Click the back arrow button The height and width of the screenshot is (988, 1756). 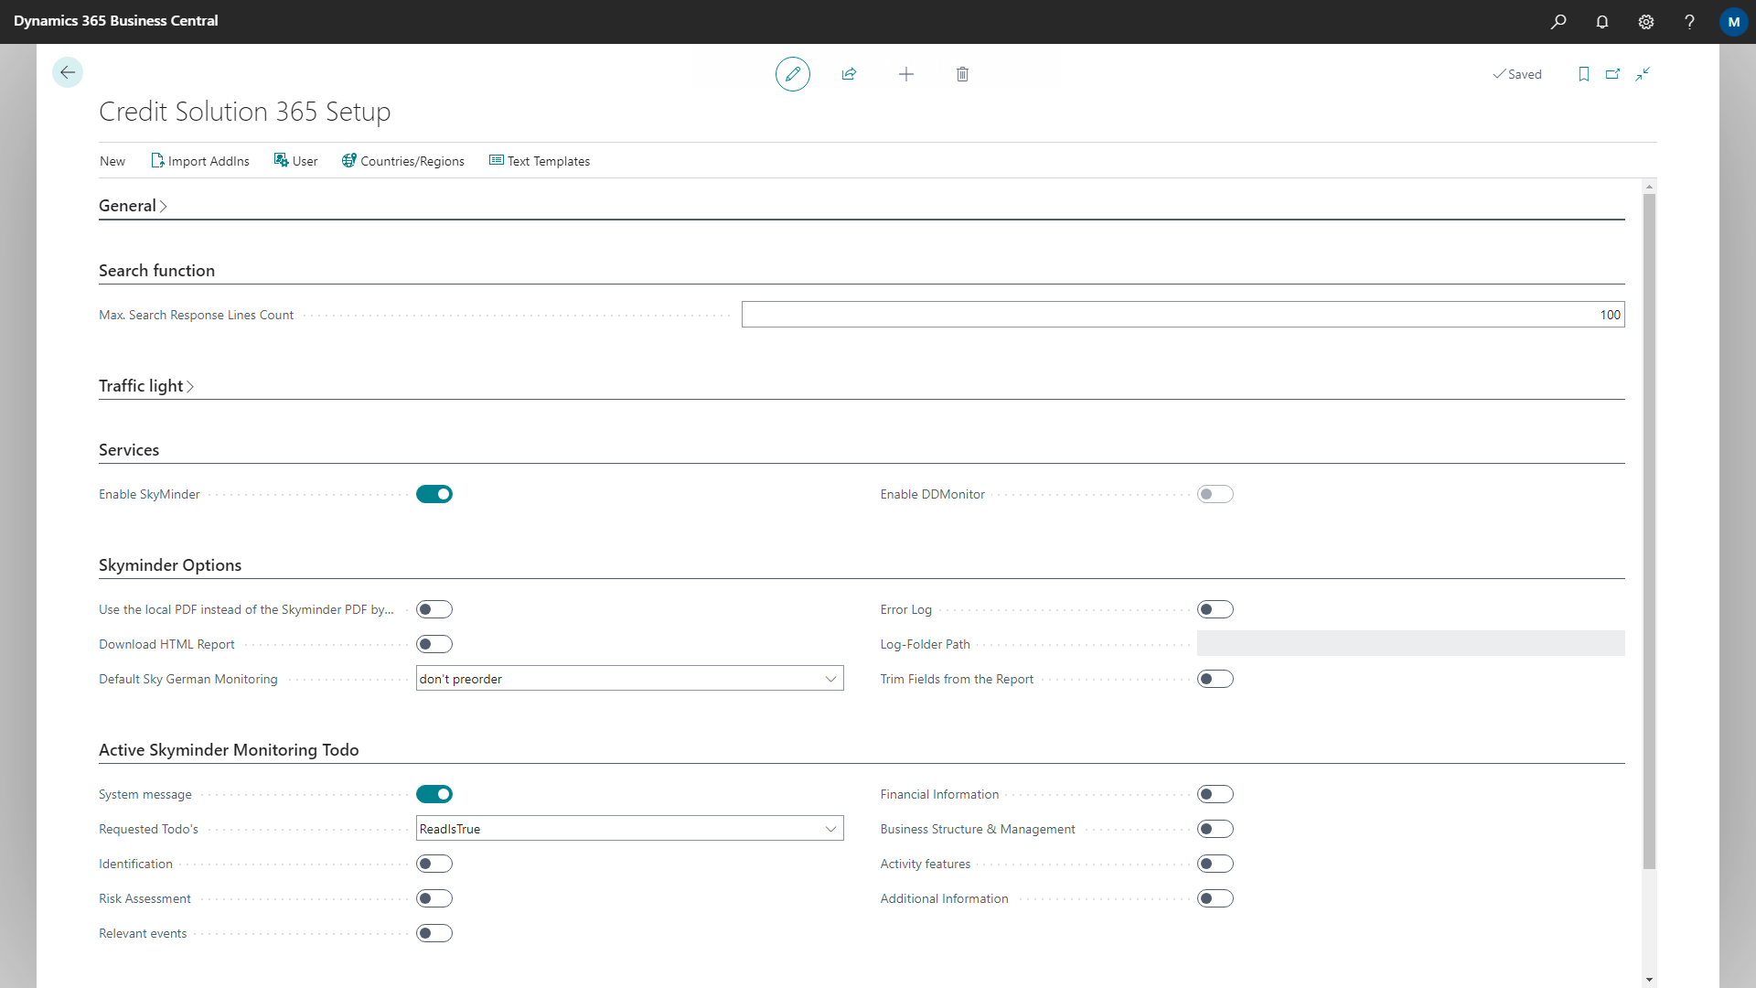[68, 72]
